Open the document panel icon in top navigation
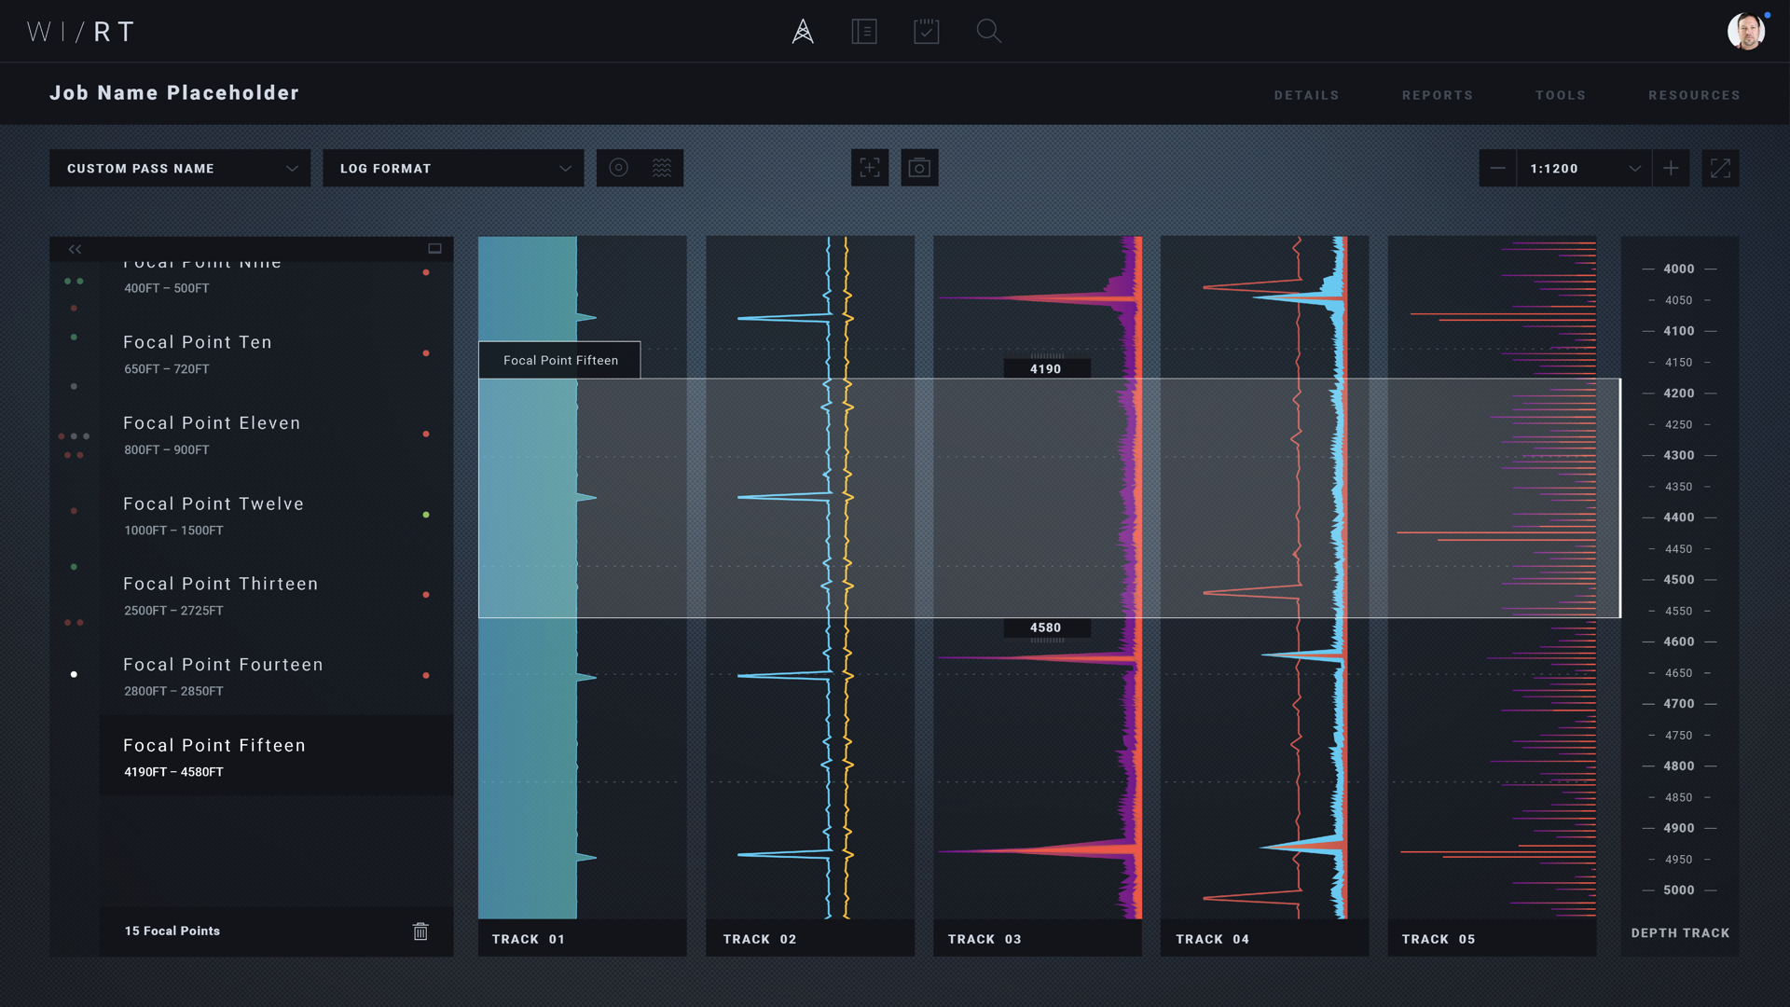The height and width of the screenshot is (1007, 1790). tap(864, 32)
